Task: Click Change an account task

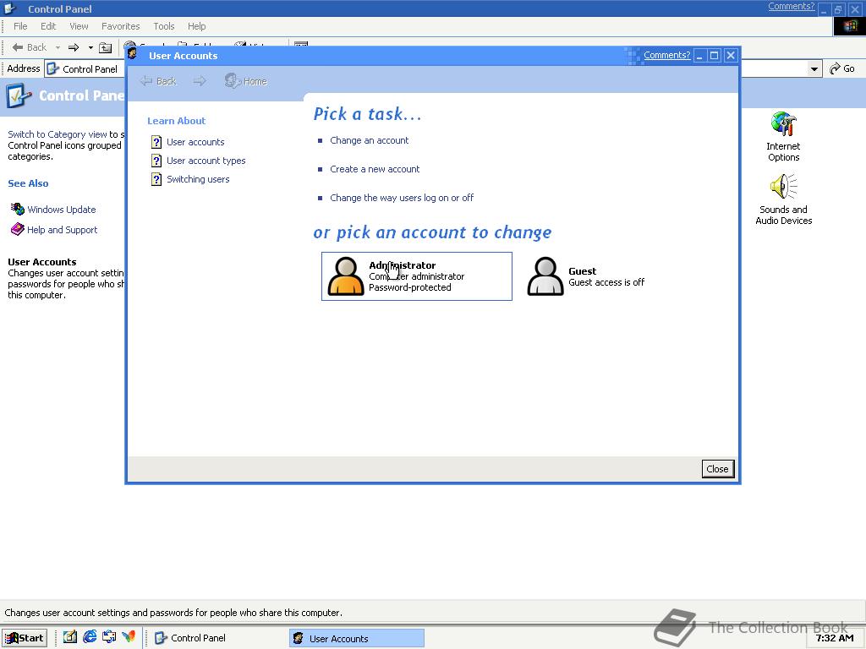Action: (x=369, y=140)
